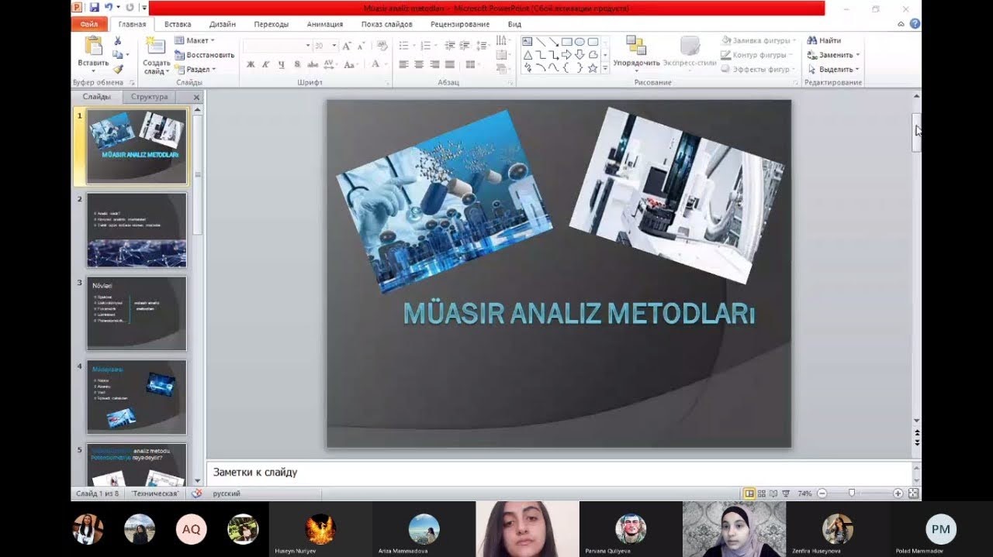This screenshot has height=557, width=993.
Task: Select slide 3 thumbnail titled Növləri
Action: point(137,314)
